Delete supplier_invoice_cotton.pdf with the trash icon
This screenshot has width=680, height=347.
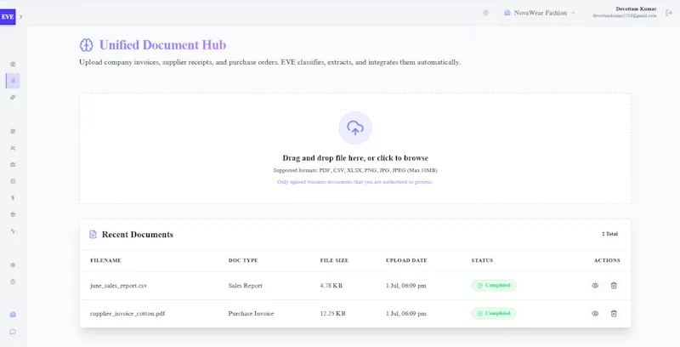tap(614, 313)
